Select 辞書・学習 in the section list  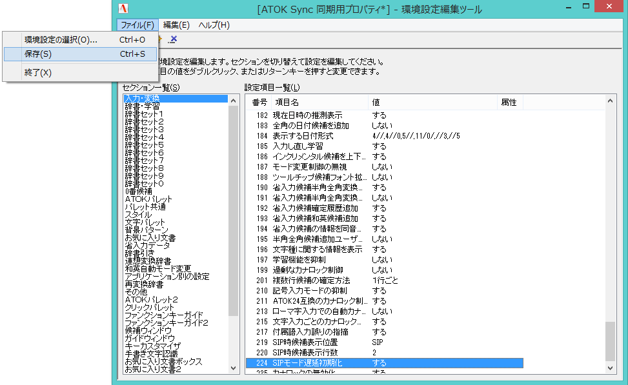[x=155, y=106]
